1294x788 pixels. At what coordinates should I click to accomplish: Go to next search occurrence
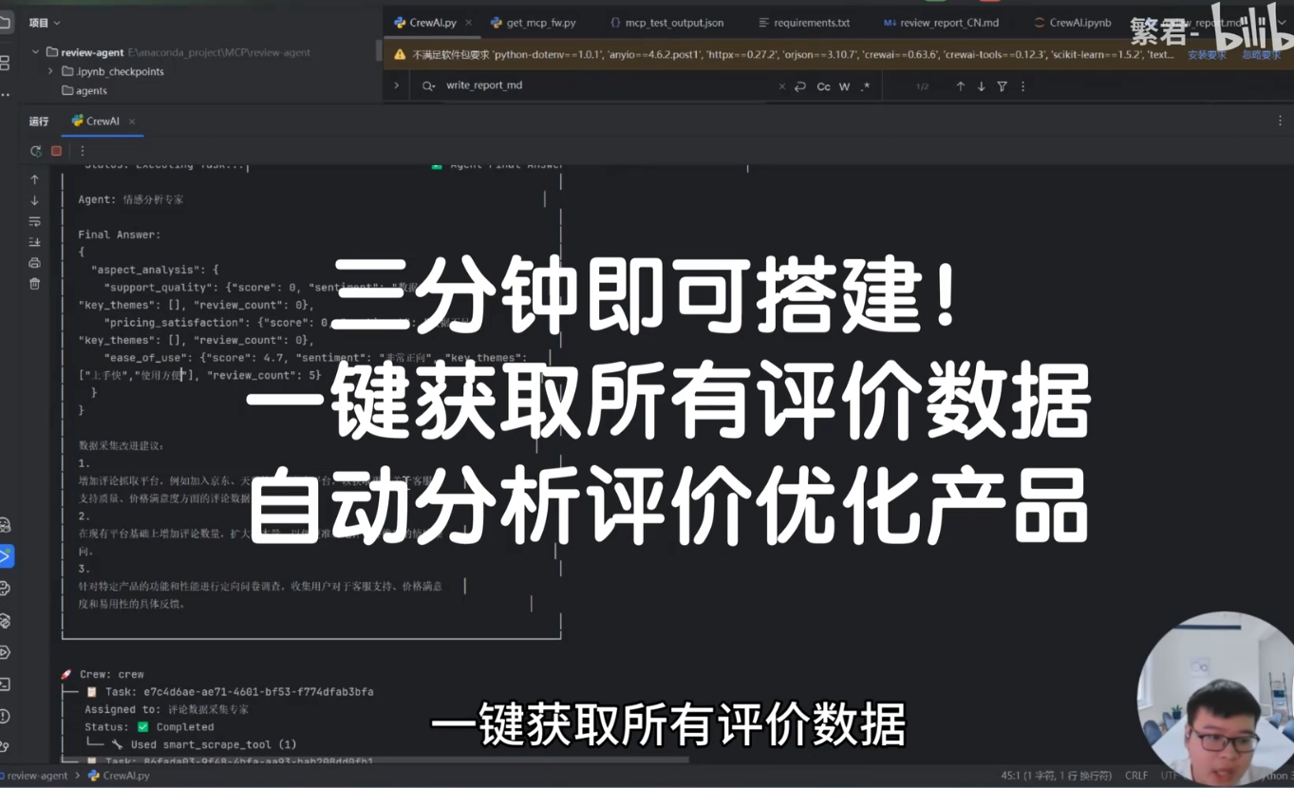(982, 86)
